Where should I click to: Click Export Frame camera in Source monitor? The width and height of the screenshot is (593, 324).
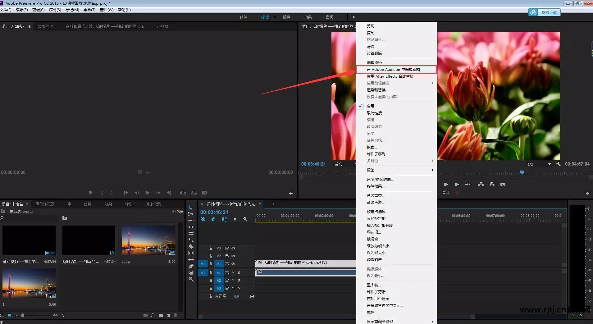point(204,193)
